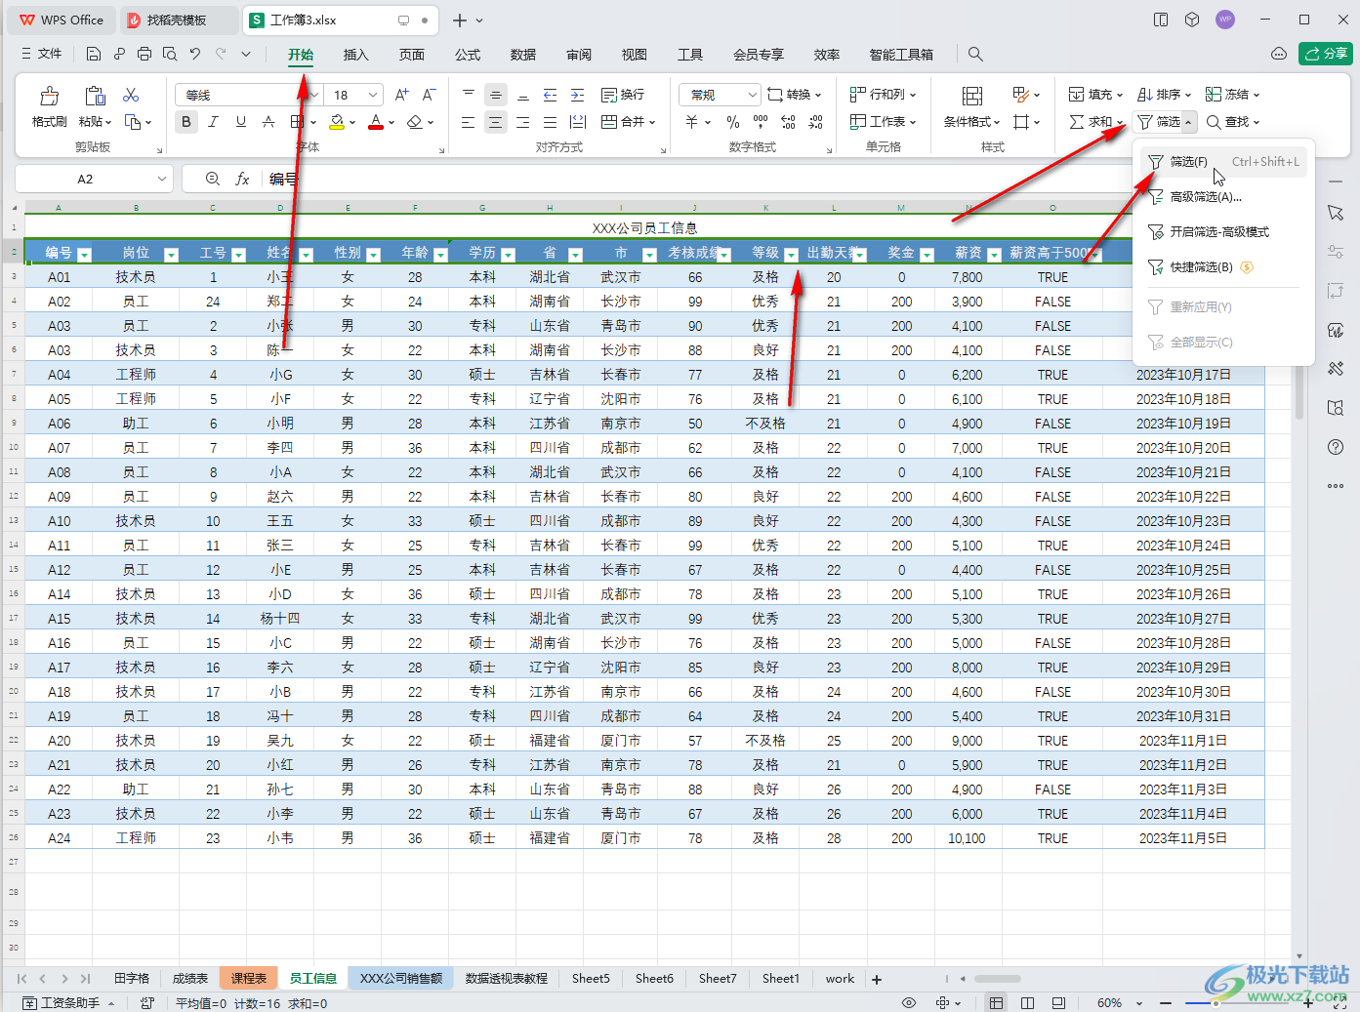Click the selection pane arrow sidebar icon

(x=1336, y=213)
